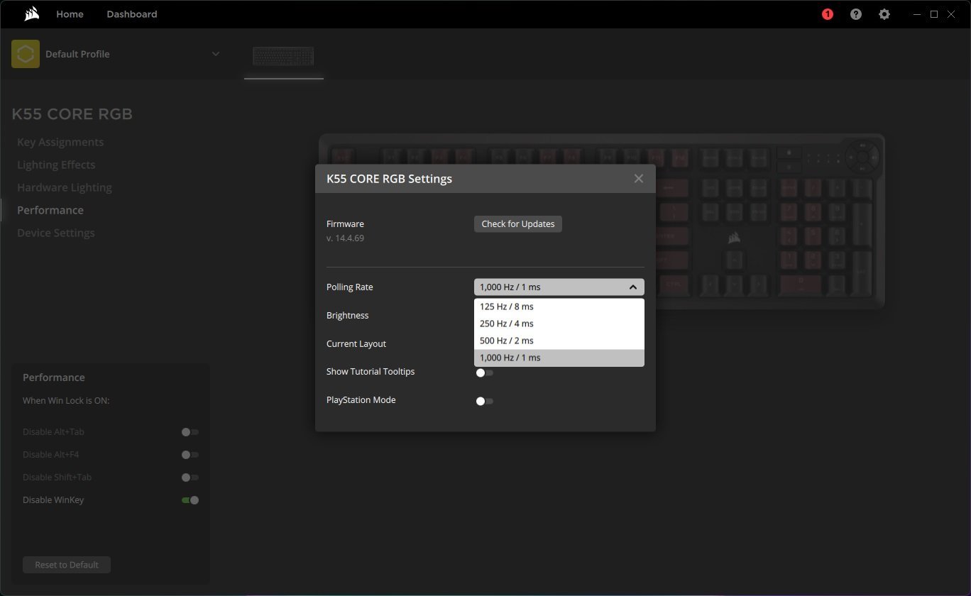Viewport: 971px width, 596px height.
Task: Choose 250 Hz / 4 ms polling rate
Action: [559, 324]
